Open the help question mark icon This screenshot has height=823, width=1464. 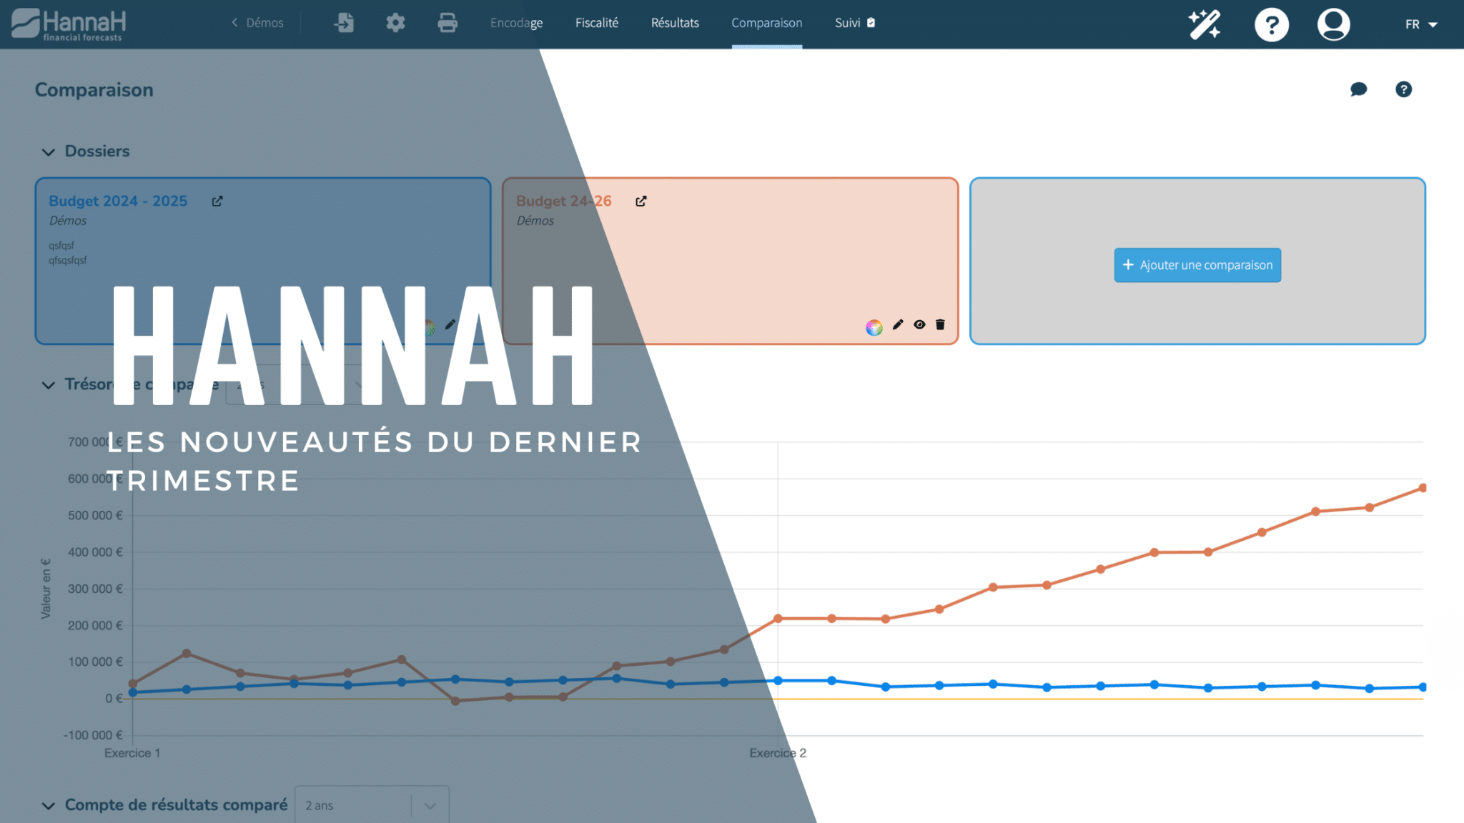(x=1270, y=22)
